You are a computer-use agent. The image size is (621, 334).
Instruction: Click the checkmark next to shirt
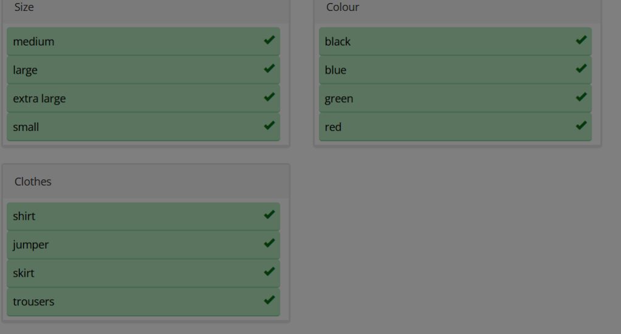(269, 215)
